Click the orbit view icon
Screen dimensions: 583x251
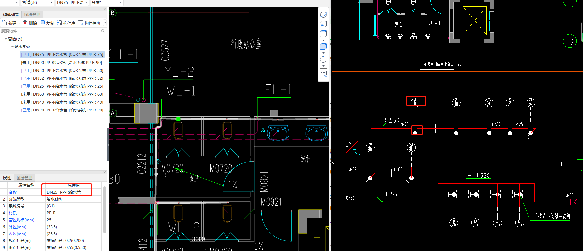323,15
